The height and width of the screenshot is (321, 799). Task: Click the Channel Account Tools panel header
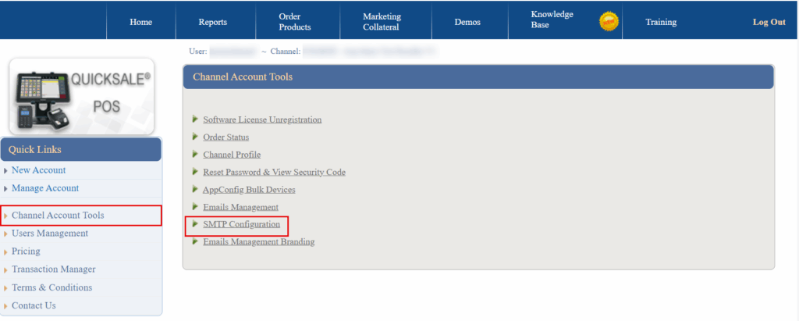[x=478, y=77]
